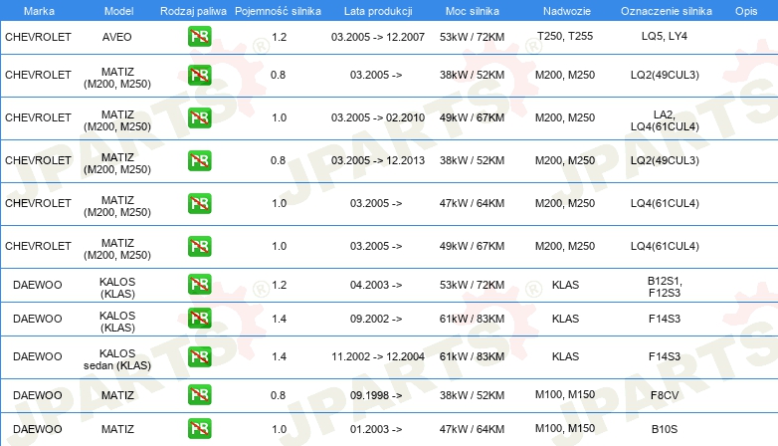Click the Nadwozie column header
The image size is (778, 446).
point(567,11)
